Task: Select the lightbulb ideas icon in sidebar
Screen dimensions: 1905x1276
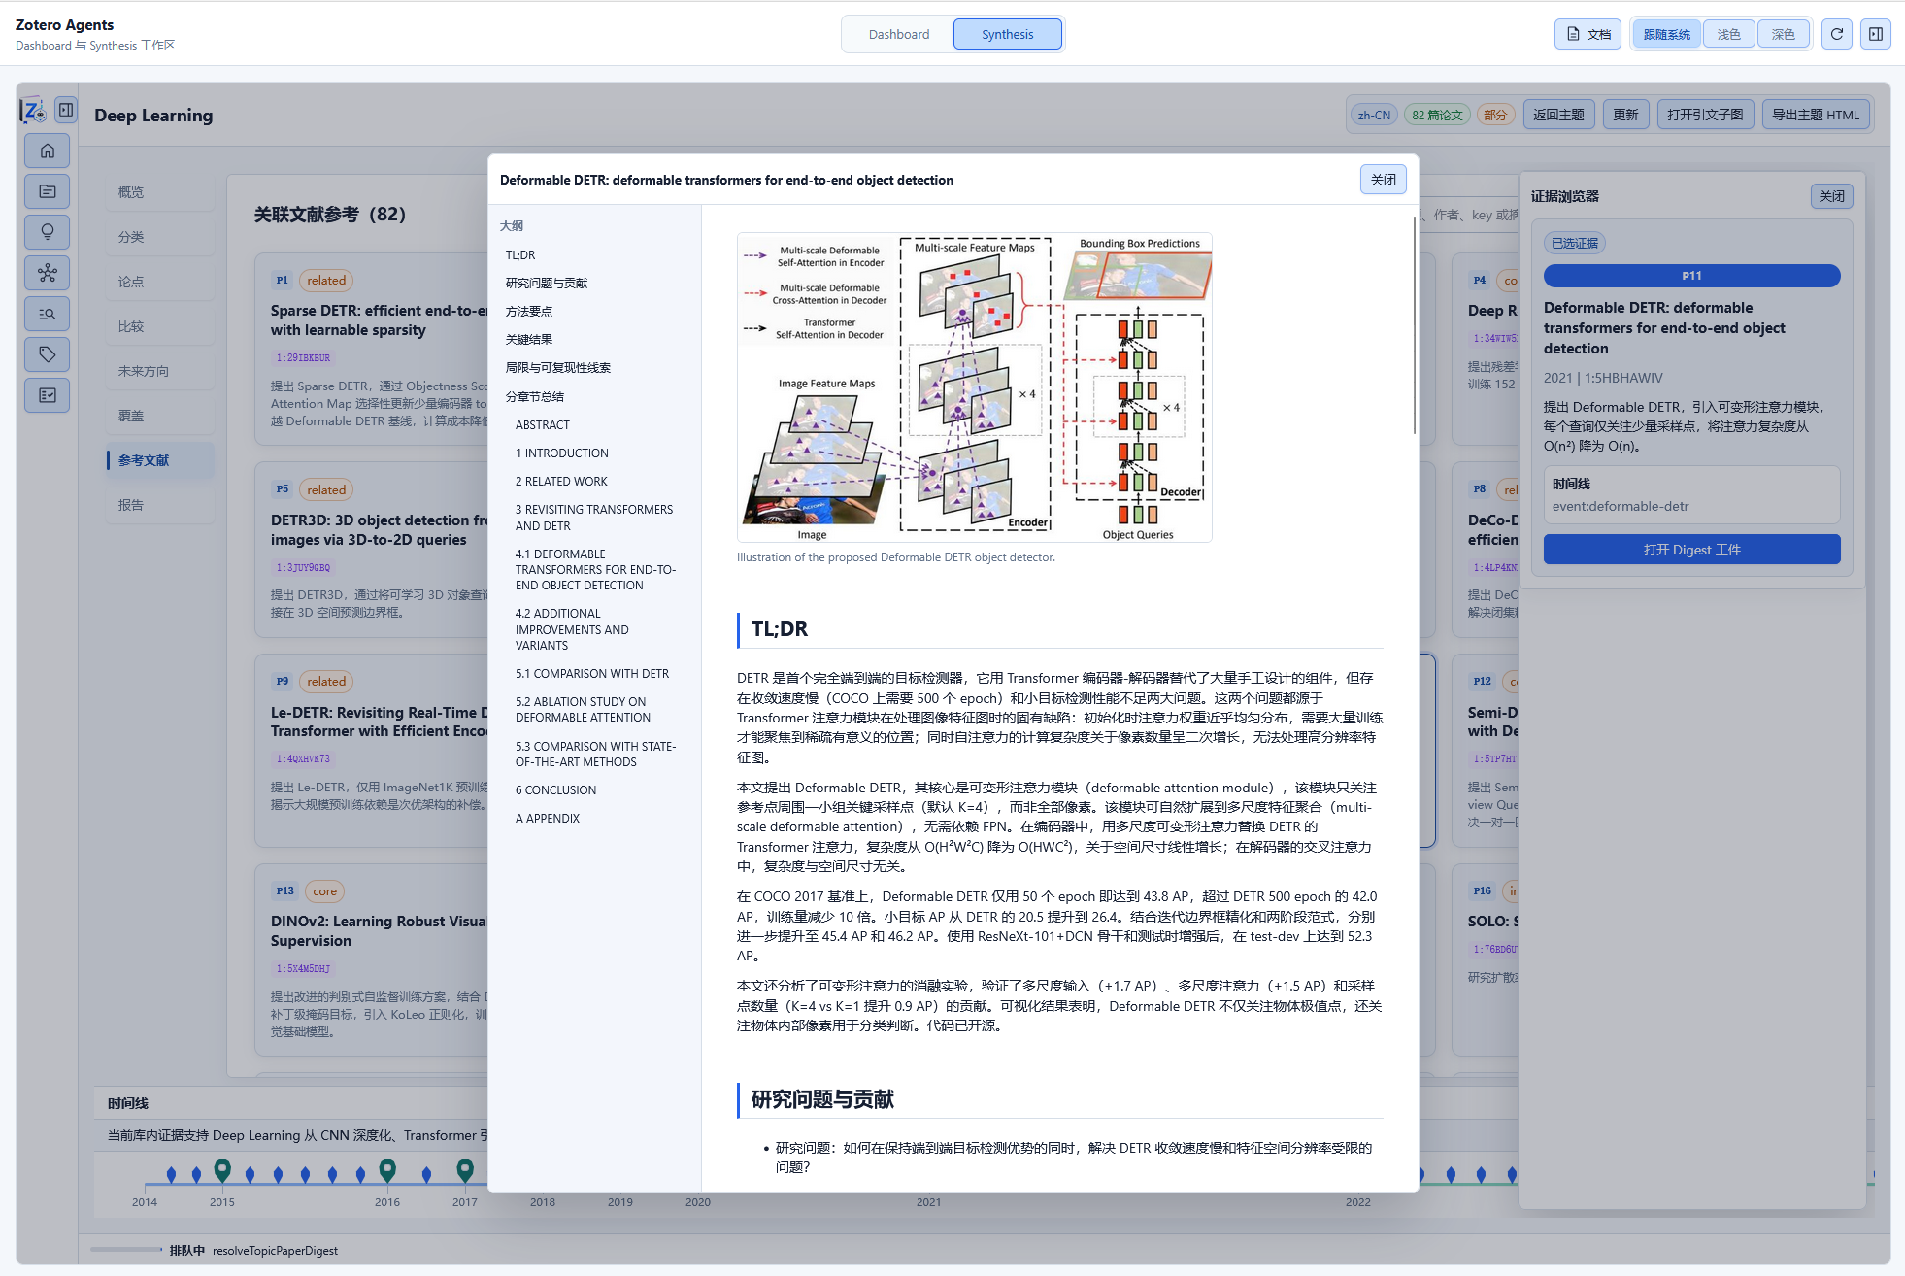Action: coord(47,232)
